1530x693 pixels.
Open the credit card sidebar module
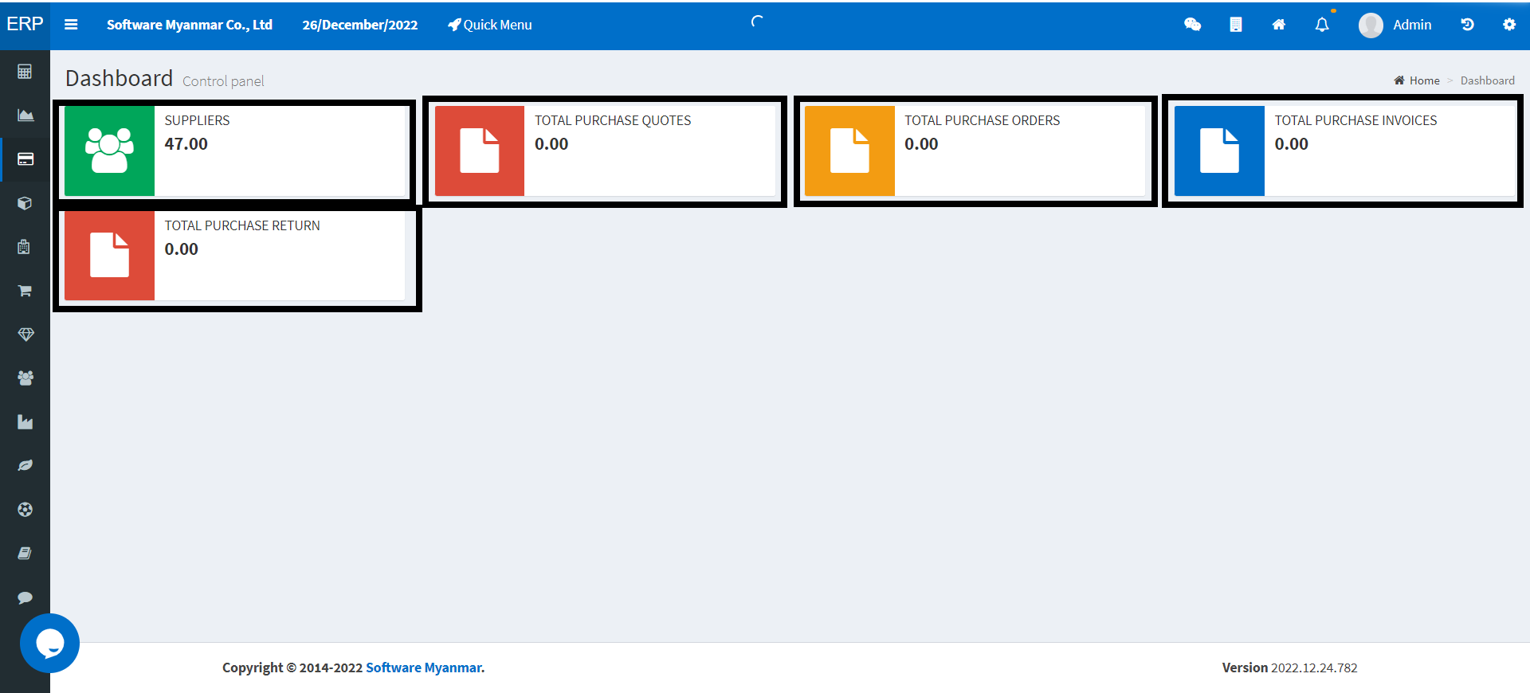coord(25,159)
